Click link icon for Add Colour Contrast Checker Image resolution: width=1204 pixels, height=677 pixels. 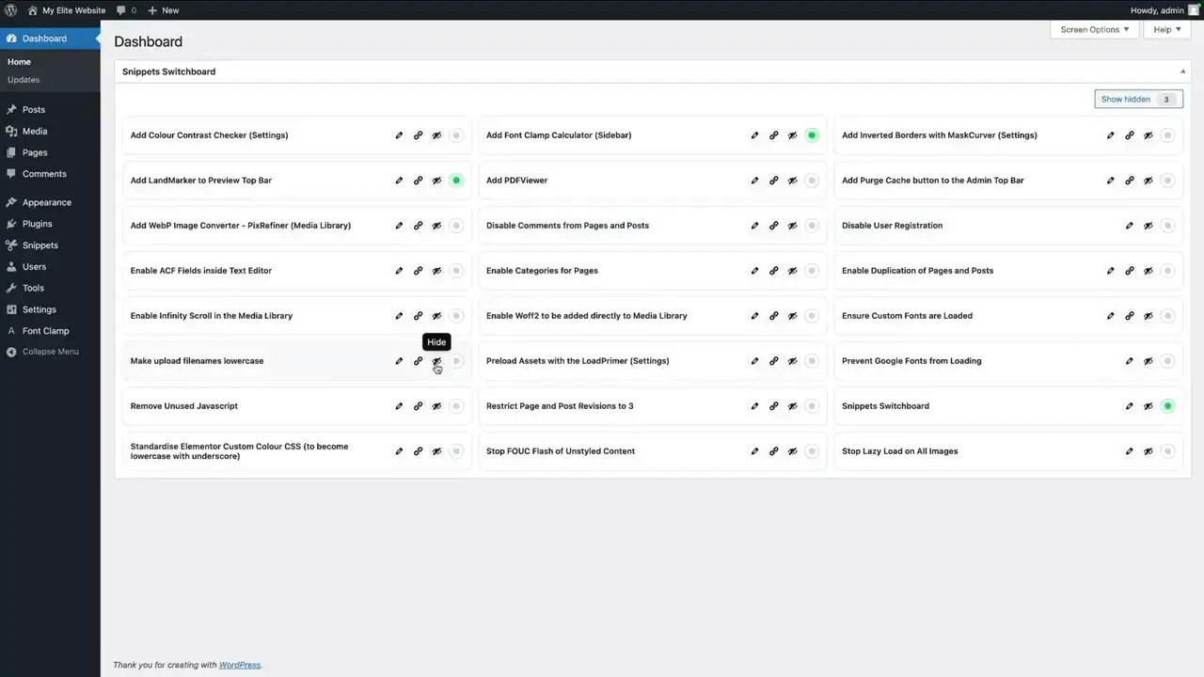(418, 135)
